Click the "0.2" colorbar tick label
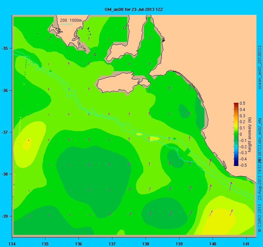Screen dimensions: 263x247 pyautogui.click(x=242, y=122)
